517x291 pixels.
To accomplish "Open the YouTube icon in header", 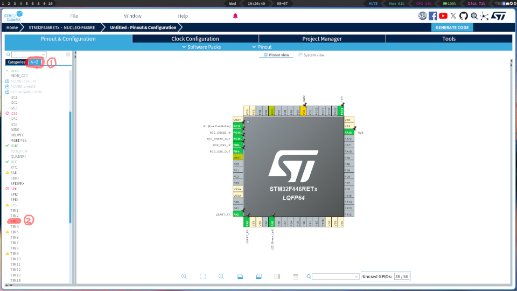I will click(x=443, y=16).
